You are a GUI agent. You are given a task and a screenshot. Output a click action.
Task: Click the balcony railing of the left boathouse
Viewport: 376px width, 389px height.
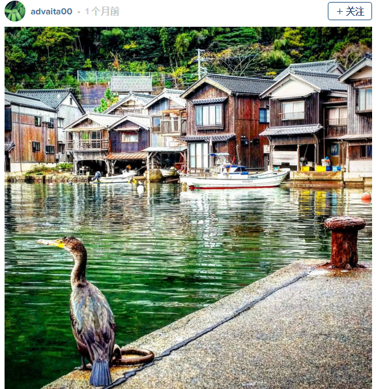click(87, 145)
